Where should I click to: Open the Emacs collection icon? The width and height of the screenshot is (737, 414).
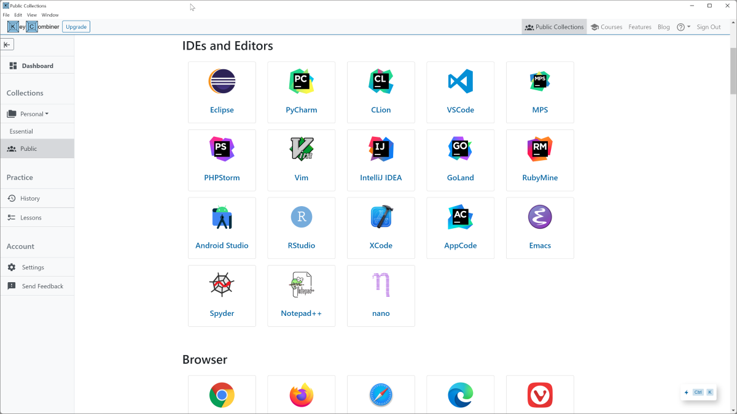coord(540,217)
